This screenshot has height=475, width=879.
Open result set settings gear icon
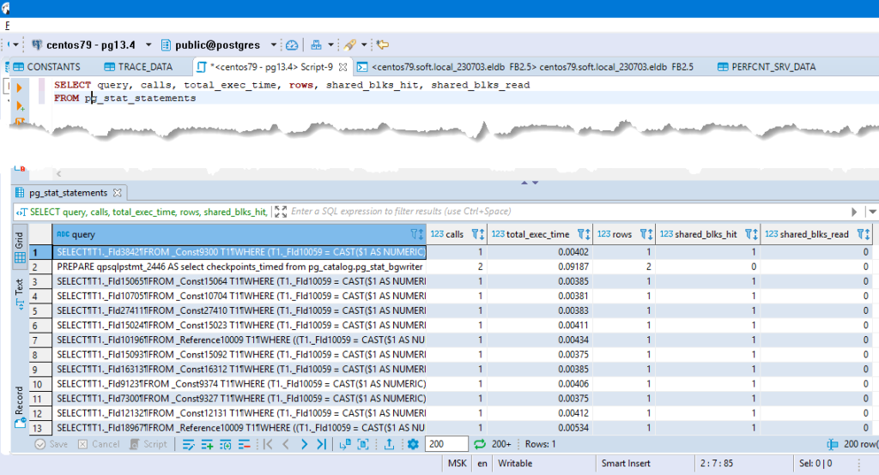413,444
